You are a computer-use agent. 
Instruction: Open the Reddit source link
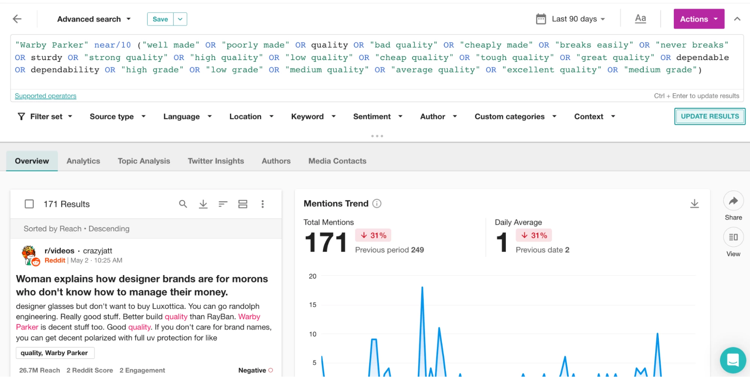pyautogui.click(x=55, y=260)
